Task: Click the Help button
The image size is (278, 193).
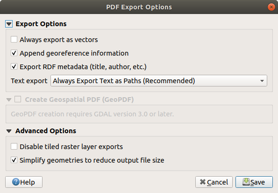Action: click(24, 182)
